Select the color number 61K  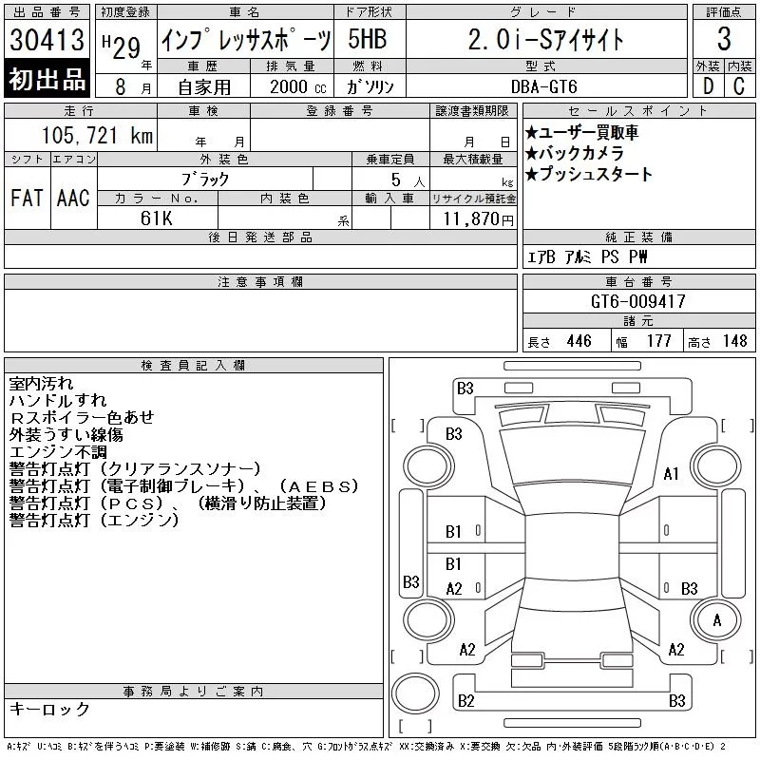[x=156, y=218]
